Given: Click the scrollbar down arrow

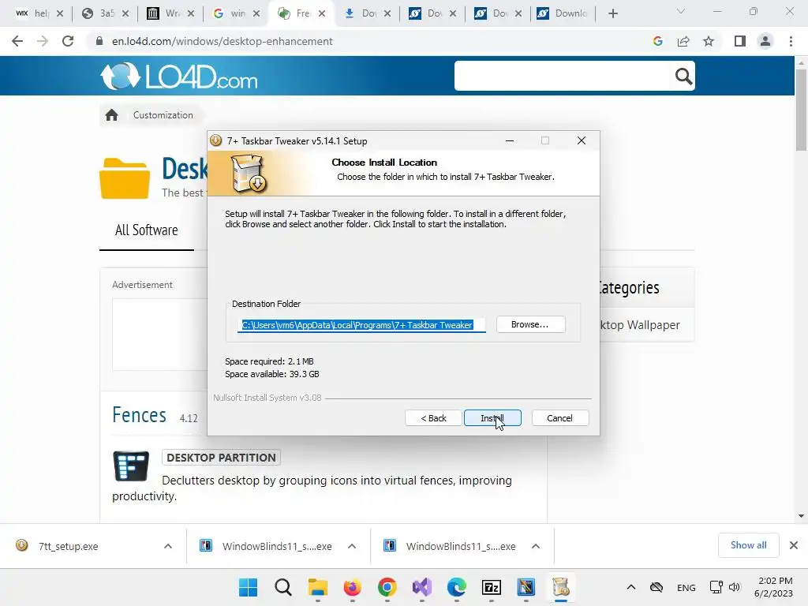Looking at the screenshot, I should (x=801, y=516).
